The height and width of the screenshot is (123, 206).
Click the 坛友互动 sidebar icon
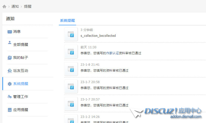click(10, 71)
